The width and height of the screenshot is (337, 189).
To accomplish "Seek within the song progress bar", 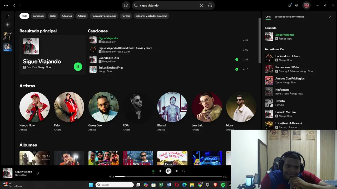I will pos(168,177).
